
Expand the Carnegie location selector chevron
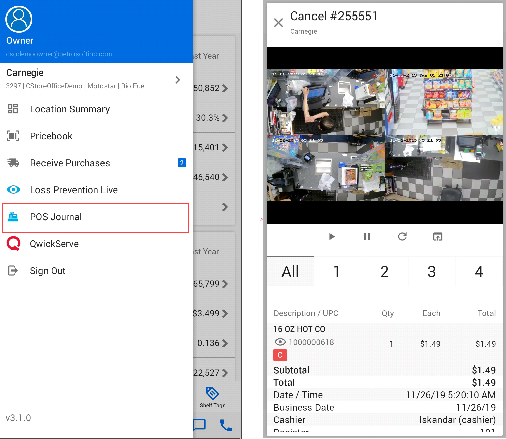click(178, 80)
